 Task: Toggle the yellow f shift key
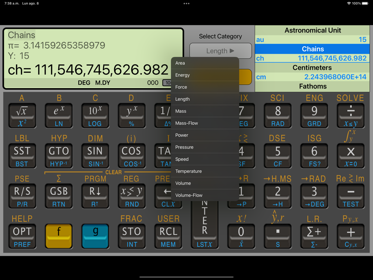pyautogui.click(x=59, y=236)
